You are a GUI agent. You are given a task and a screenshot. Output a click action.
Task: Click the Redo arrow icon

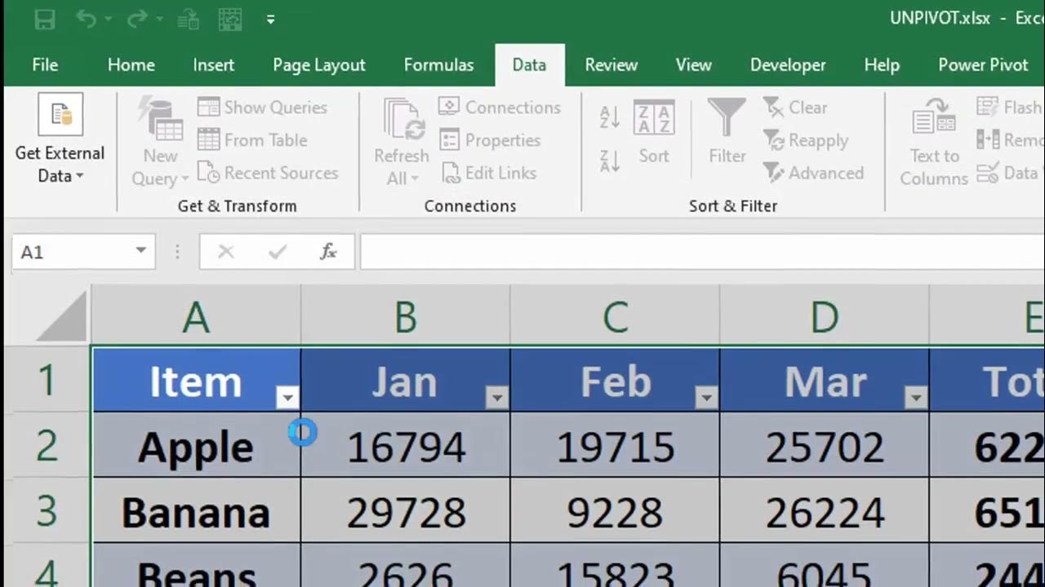pos(137,19)
